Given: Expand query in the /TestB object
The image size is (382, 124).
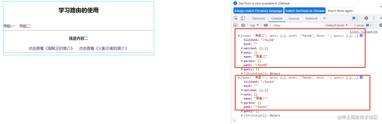Looking at the screenshot, I should pyautogui.click(x=242, y=69).
